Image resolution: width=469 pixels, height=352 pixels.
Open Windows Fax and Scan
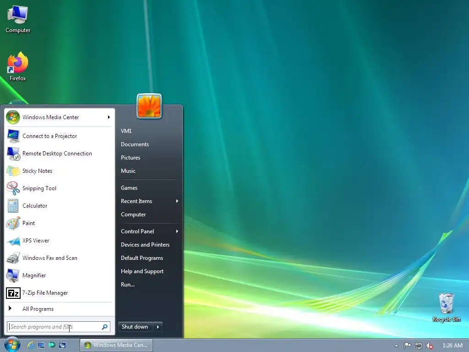pyautogui.click(x=59, y=258)
